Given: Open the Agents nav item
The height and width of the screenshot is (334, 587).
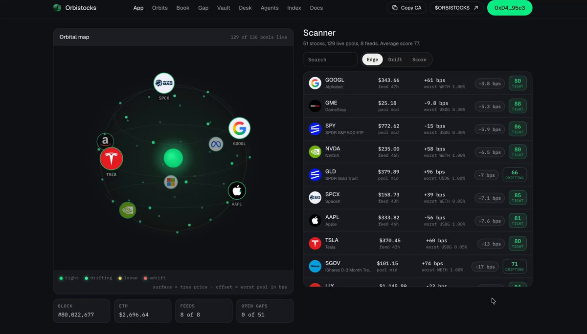Looking at the screenshot, I should coord(270,8).
